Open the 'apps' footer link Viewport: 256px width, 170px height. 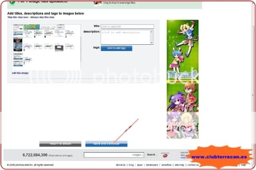click(x=140, y=165)
